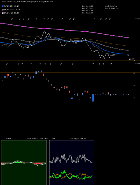Click the 'Pre L: 13.20' value
Image resolution: width=140 pixels, height=185 pixels.
click(87, 11)
